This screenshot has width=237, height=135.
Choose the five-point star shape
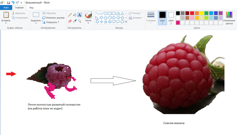point(106,22)
